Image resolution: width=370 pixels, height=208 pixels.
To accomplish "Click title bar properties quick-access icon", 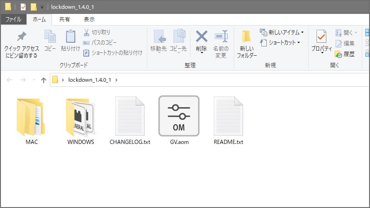I will coord(23,7).
